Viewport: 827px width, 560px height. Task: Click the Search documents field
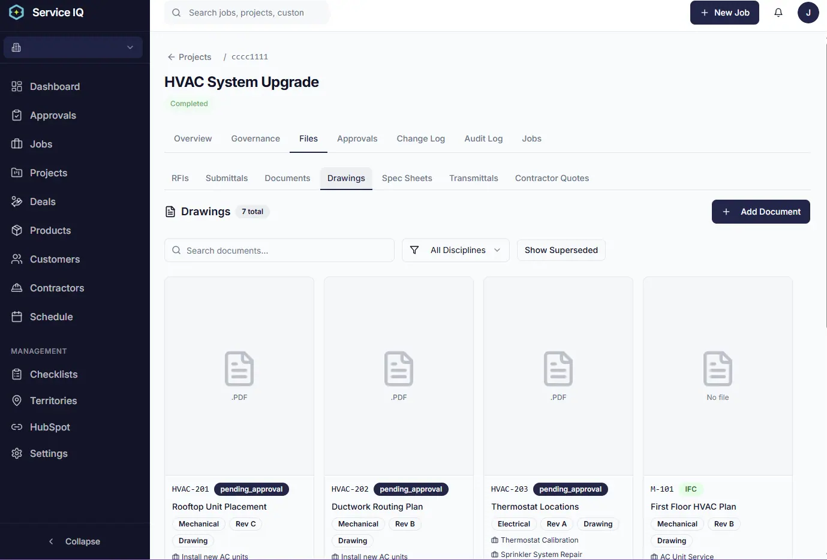click(x=279, y=250)
